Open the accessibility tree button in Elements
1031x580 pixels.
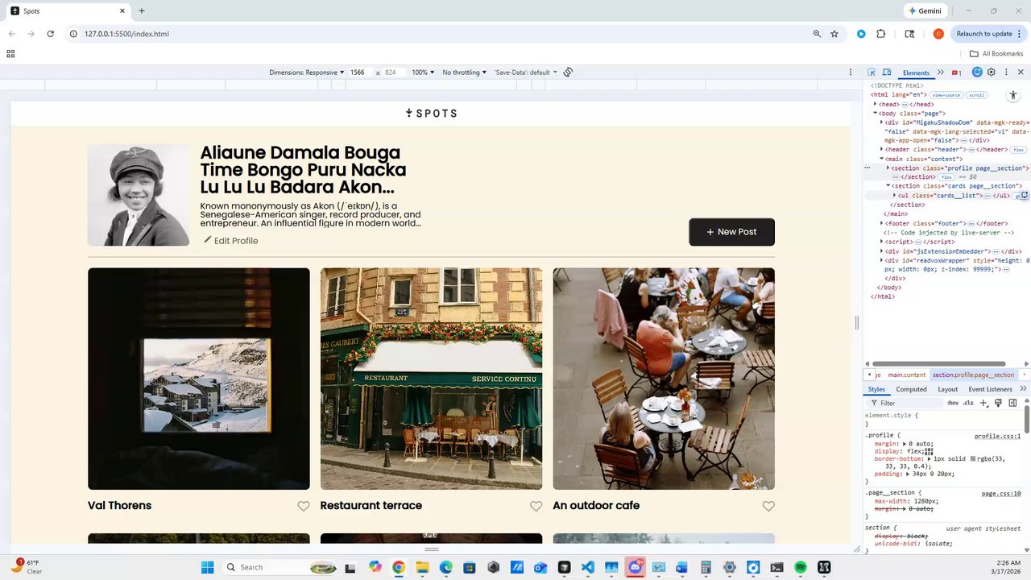pos(1013,95)
